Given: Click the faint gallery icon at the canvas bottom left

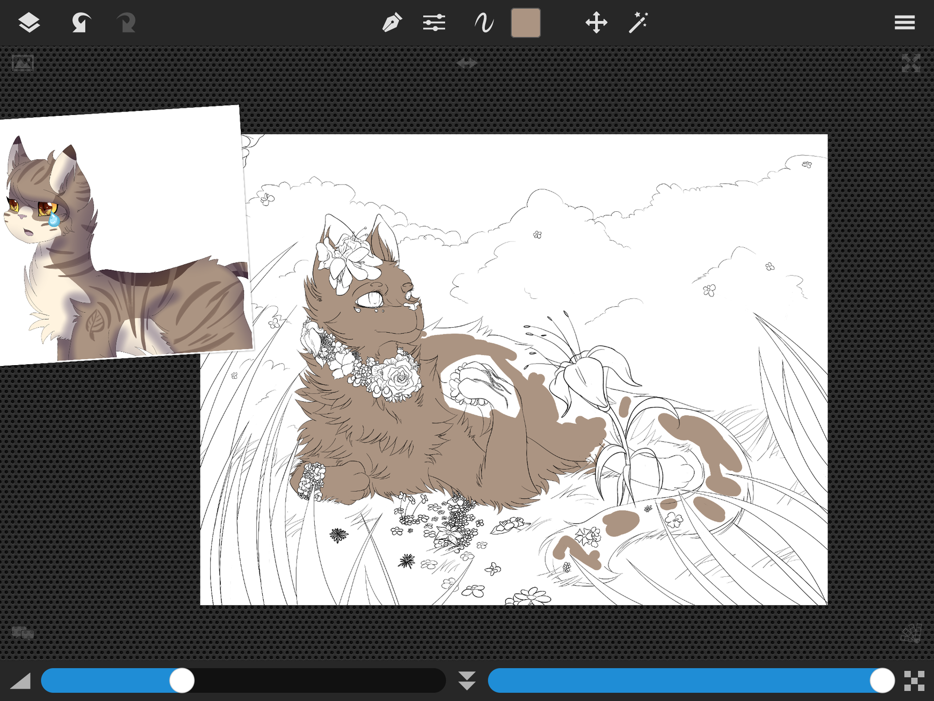Looking at the screenshot, I should pos(23,633).
